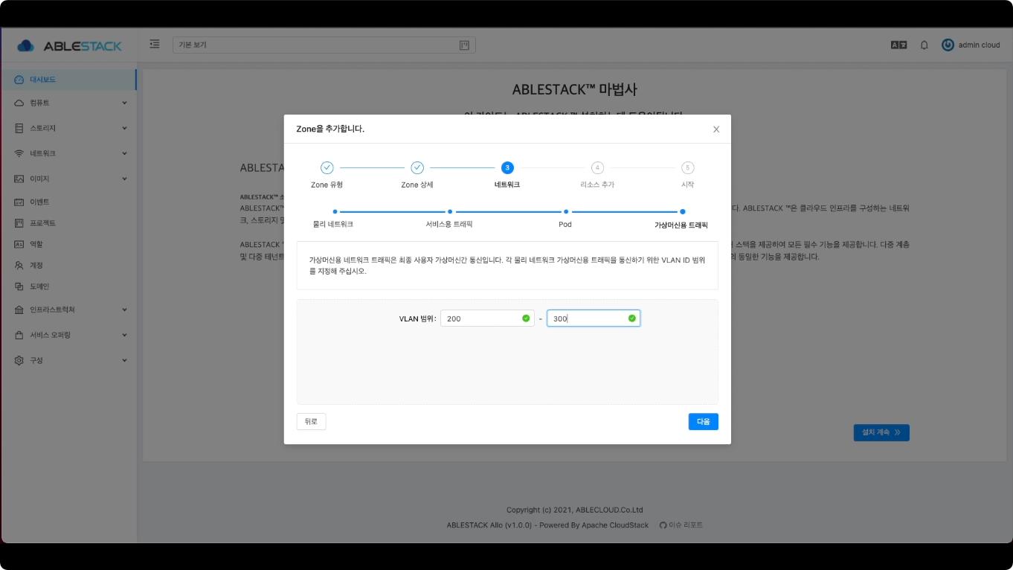Viewport: 1013px width, 570px height.
Task: Click the admin cloud user avatar
Action: pyautogui.click(x=948, y=45)
